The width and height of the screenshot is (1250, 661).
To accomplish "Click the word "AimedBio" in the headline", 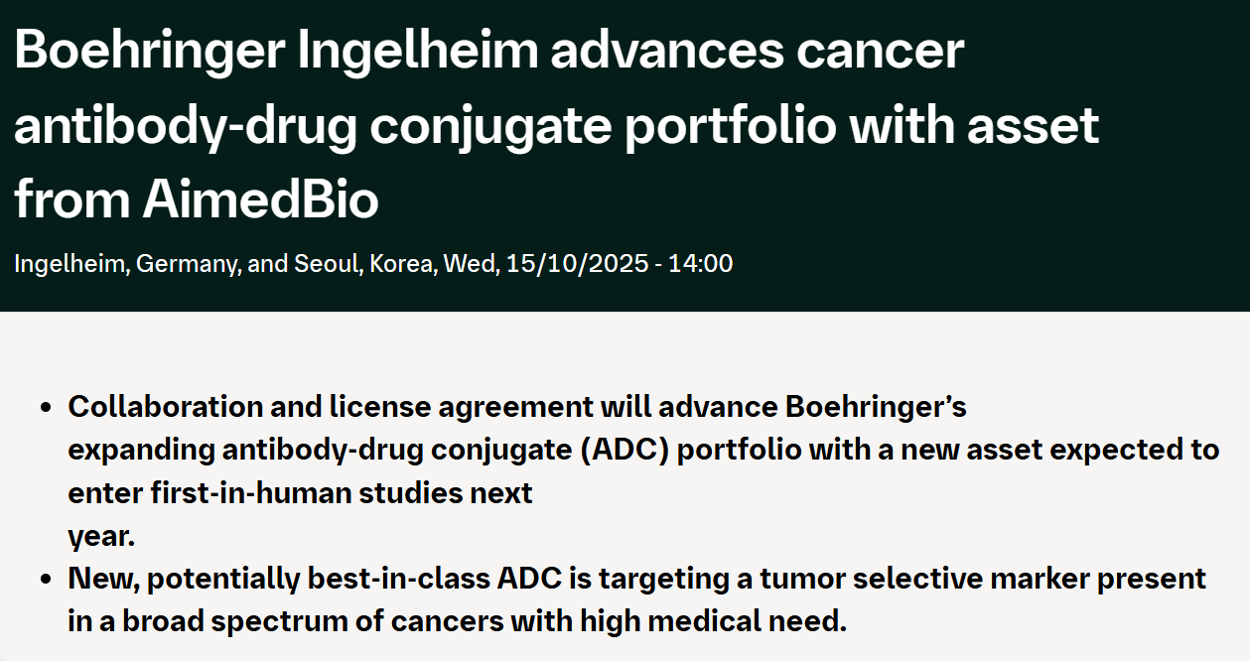I will [260, 199].
